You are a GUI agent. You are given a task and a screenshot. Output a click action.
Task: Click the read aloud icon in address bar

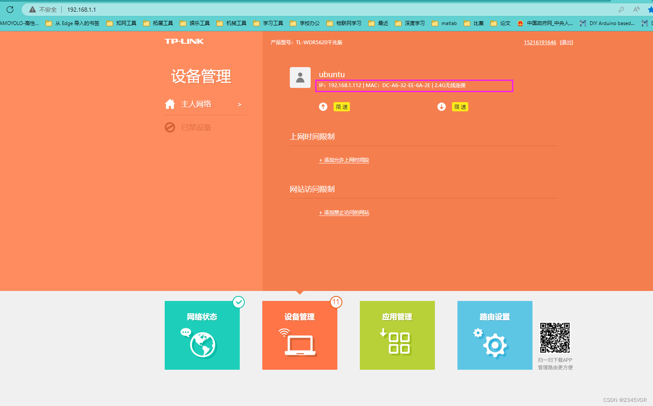tap(636, 9)
